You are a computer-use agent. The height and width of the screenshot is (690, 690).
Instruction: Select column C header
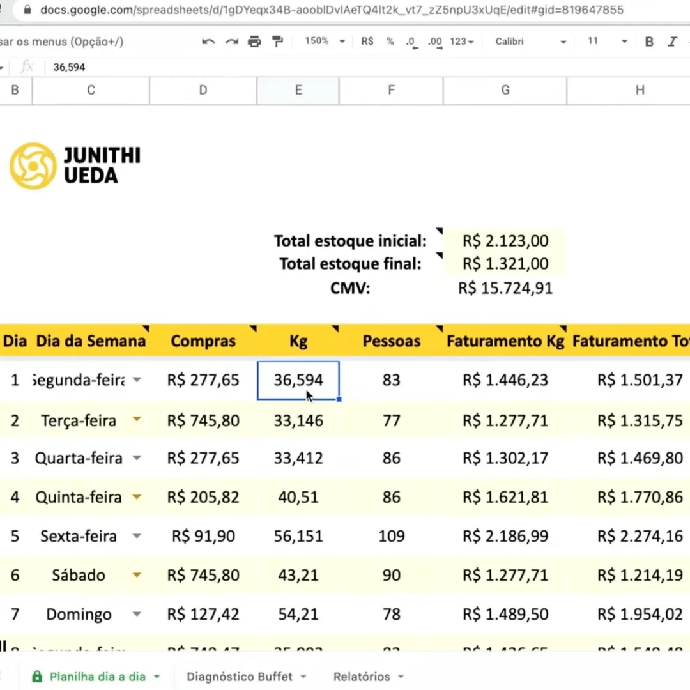91,90
